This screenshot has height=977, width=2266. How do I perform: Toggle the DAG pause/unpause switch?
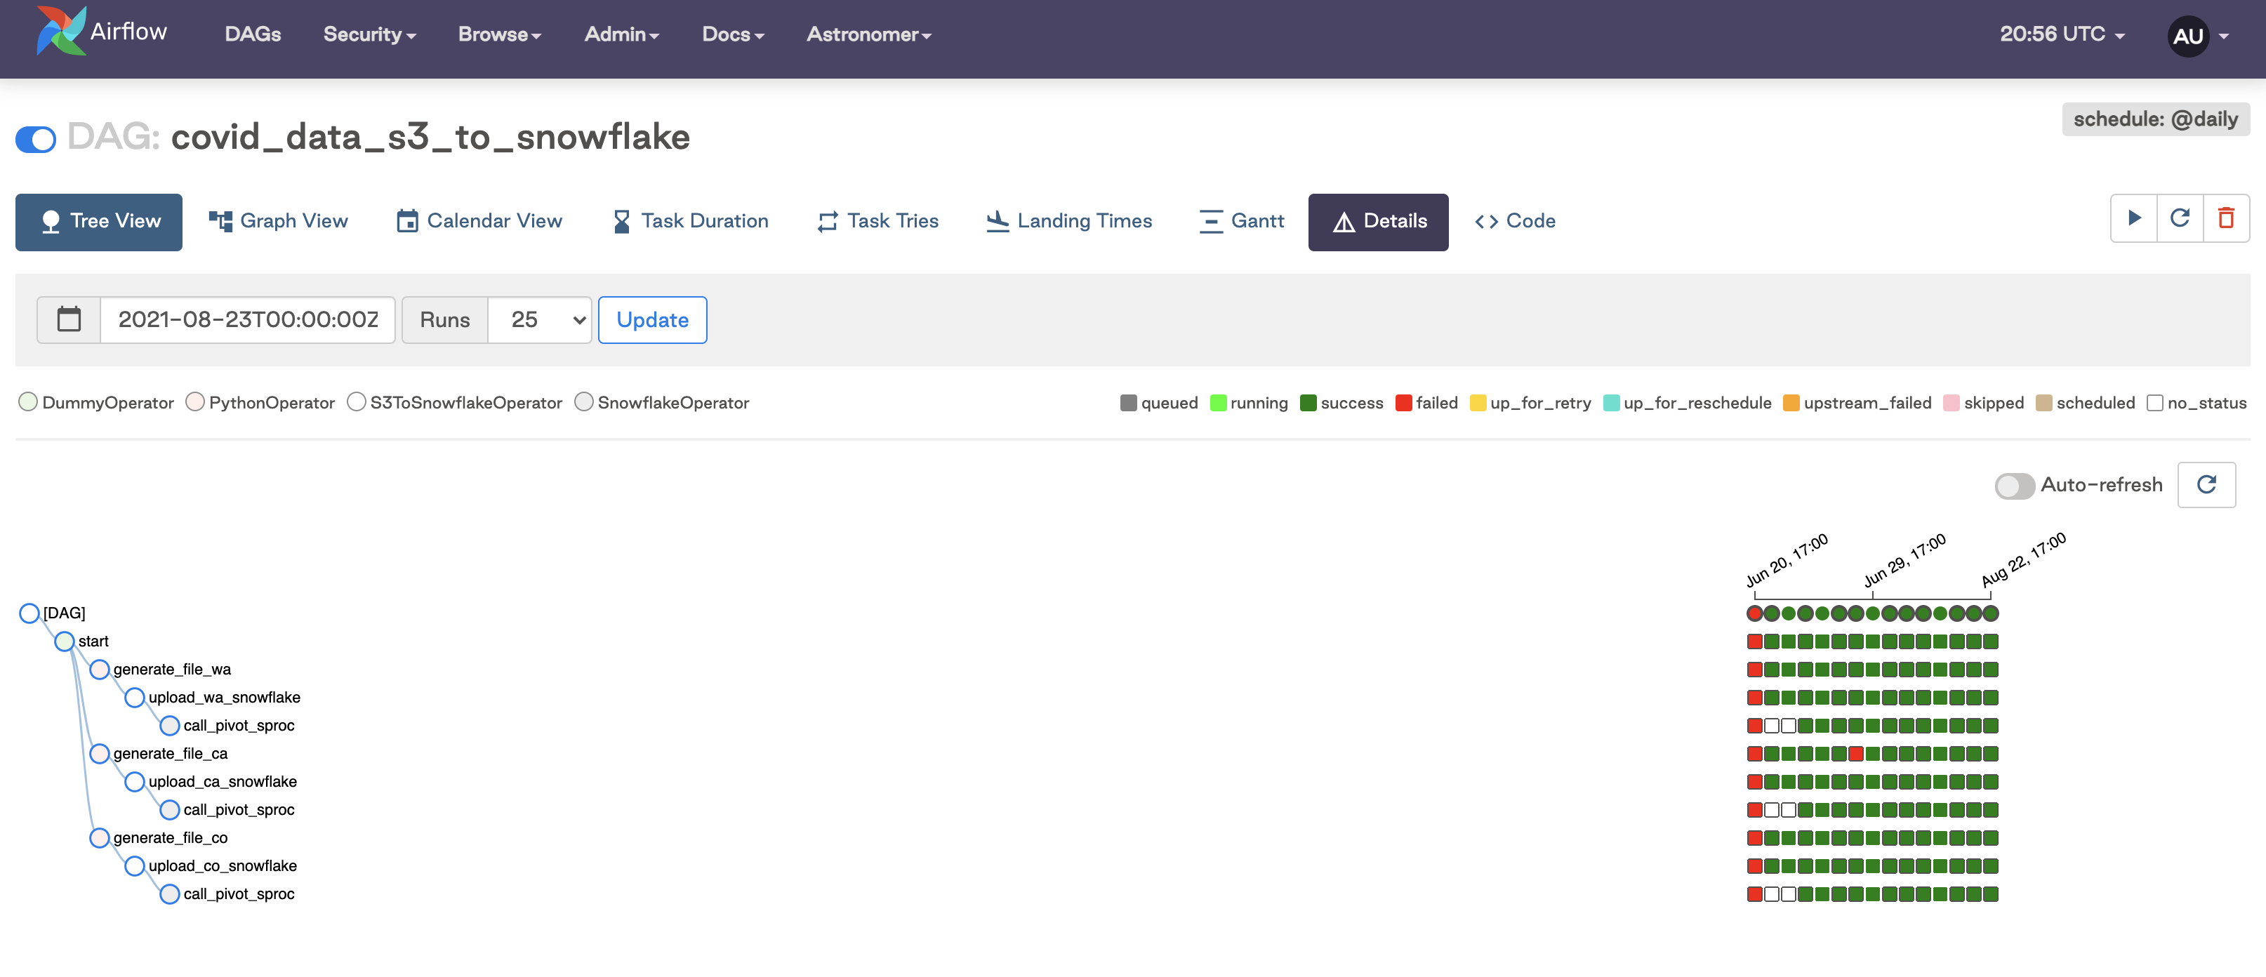pos(36,139)
